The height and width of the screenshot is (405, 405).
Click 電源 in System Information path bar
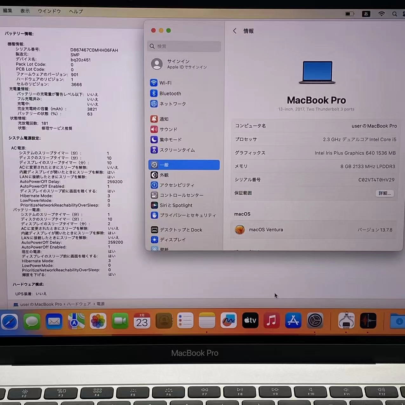click(x=101, y=304)
